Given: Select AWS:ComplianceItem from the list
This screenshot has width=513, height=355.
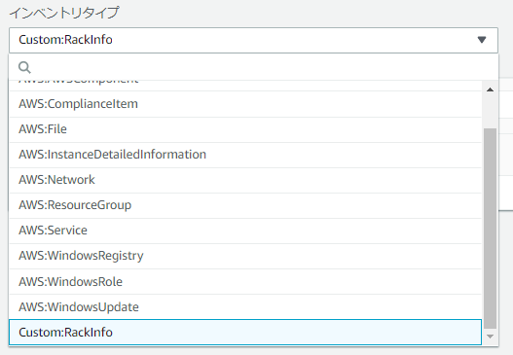Looking at the screenshot, I should pos(245,104).
